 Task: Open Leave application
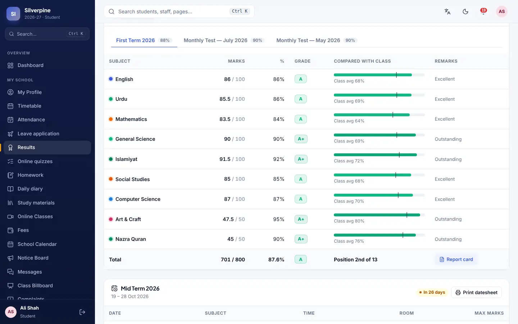tap(47, 134)
